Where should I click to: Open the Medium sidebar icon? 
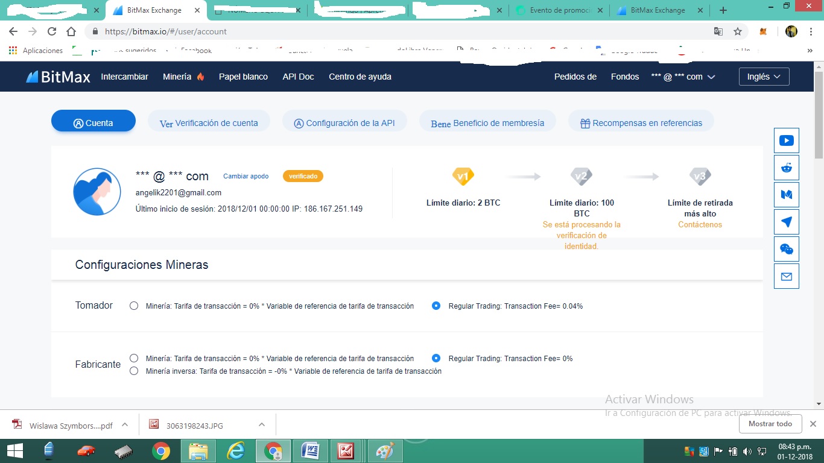786,195
